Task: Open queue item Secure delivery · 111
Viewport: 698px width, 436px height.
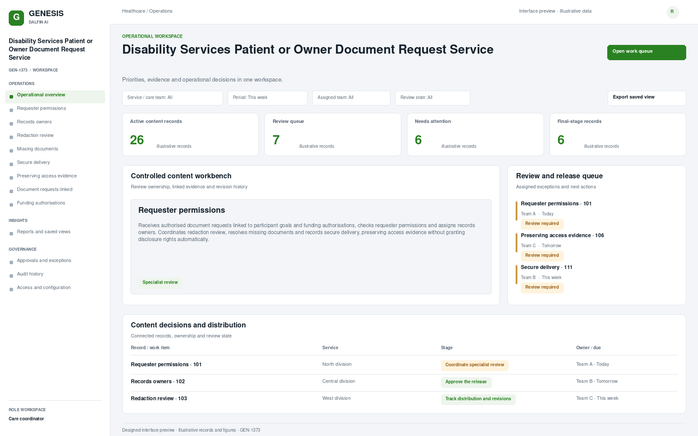Action: point(547,267)
